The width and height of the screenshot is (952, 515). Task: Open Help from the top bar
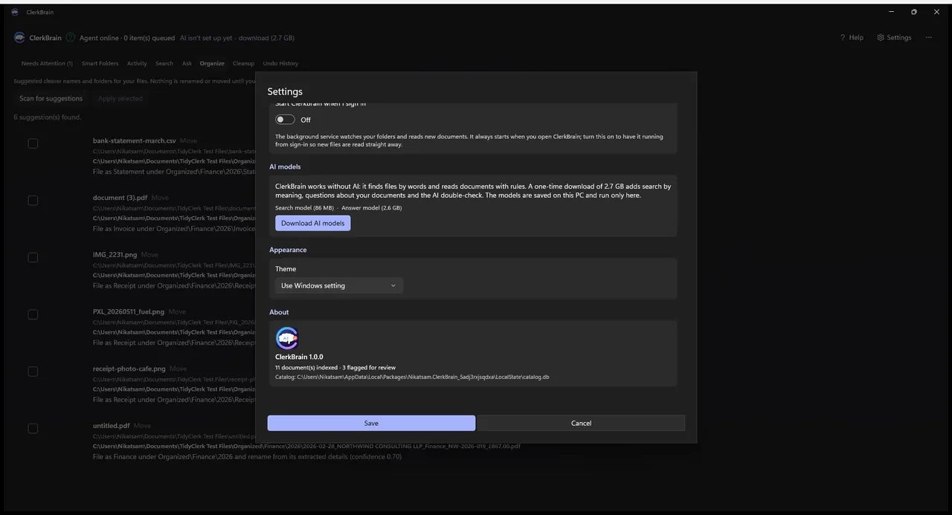click(852, 37)
